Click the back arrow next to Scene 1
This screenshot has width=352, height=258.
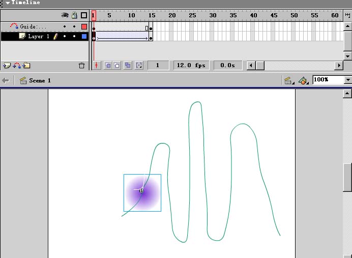coord(6,80)
